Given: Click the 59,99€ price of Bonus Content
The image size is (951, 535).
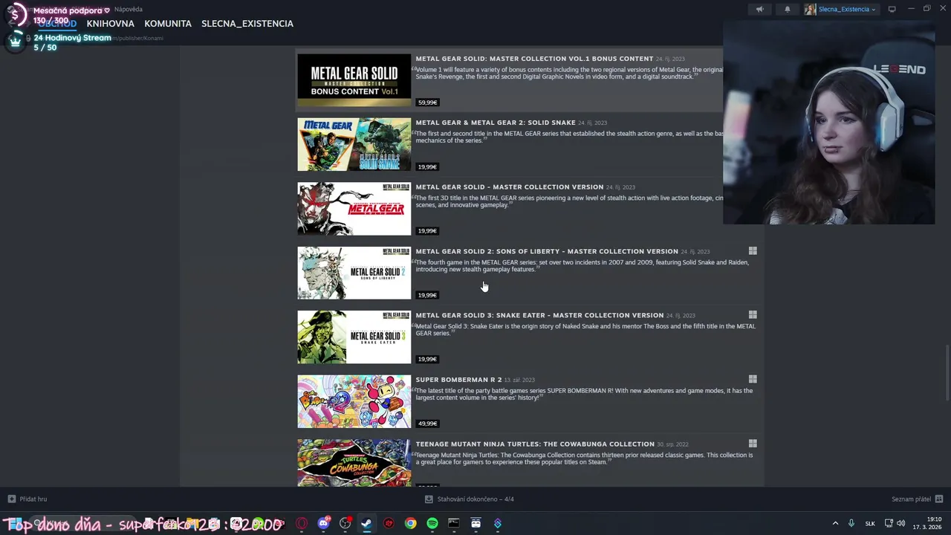Looking at the screenshot, I should click(427, 103).
